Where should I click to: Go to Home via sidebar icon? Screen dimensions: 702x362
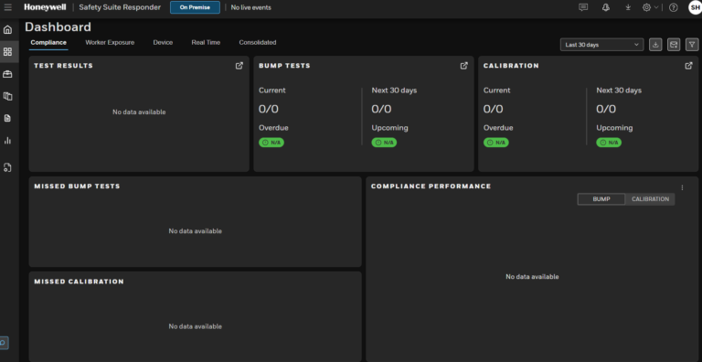7,30
